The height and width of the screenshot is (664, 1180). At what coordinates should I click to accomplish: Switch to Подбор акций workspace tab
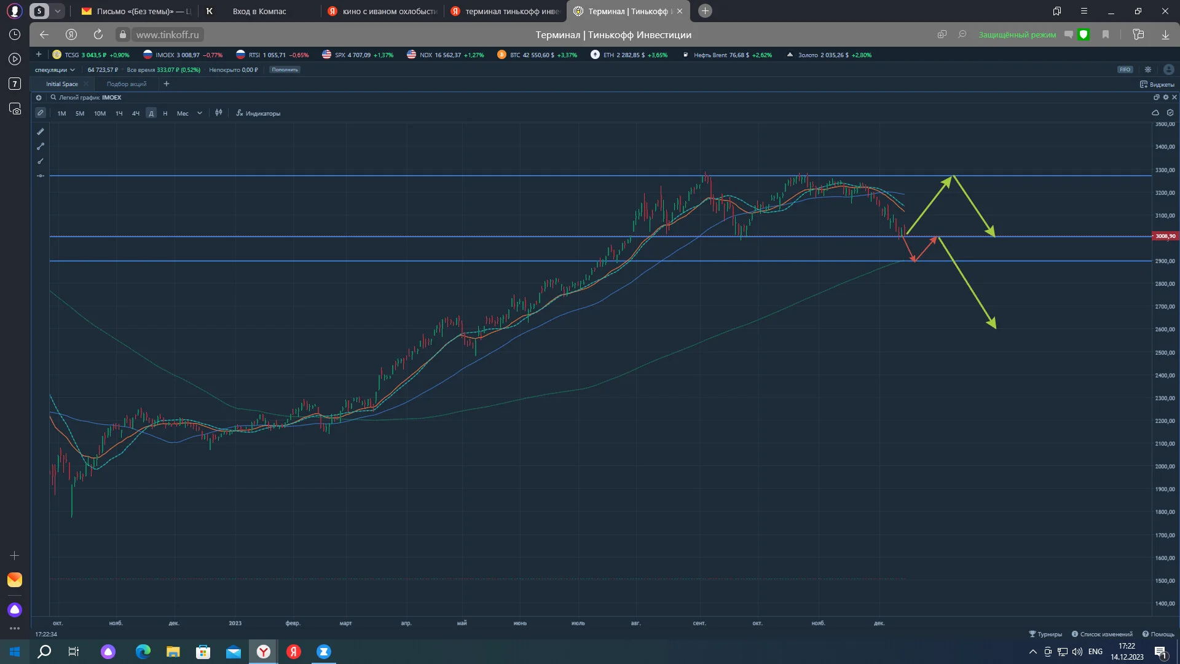(x=127, y=84)
